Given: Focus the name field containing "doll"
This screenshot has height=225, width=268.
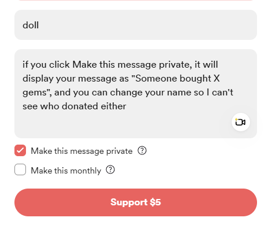Looking at the screenshot, I should click(136, 25).
